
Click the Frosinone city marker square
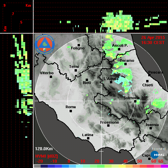(x=108, y=126)
